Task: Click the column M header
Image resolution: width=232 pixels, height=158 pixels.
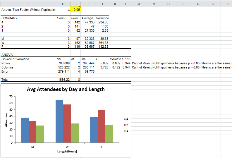Action: coord(138,4)
